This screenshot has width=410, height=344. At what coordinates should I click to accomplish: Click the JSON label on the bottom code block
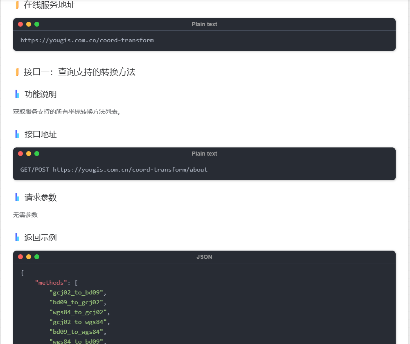tap(204, 257)
